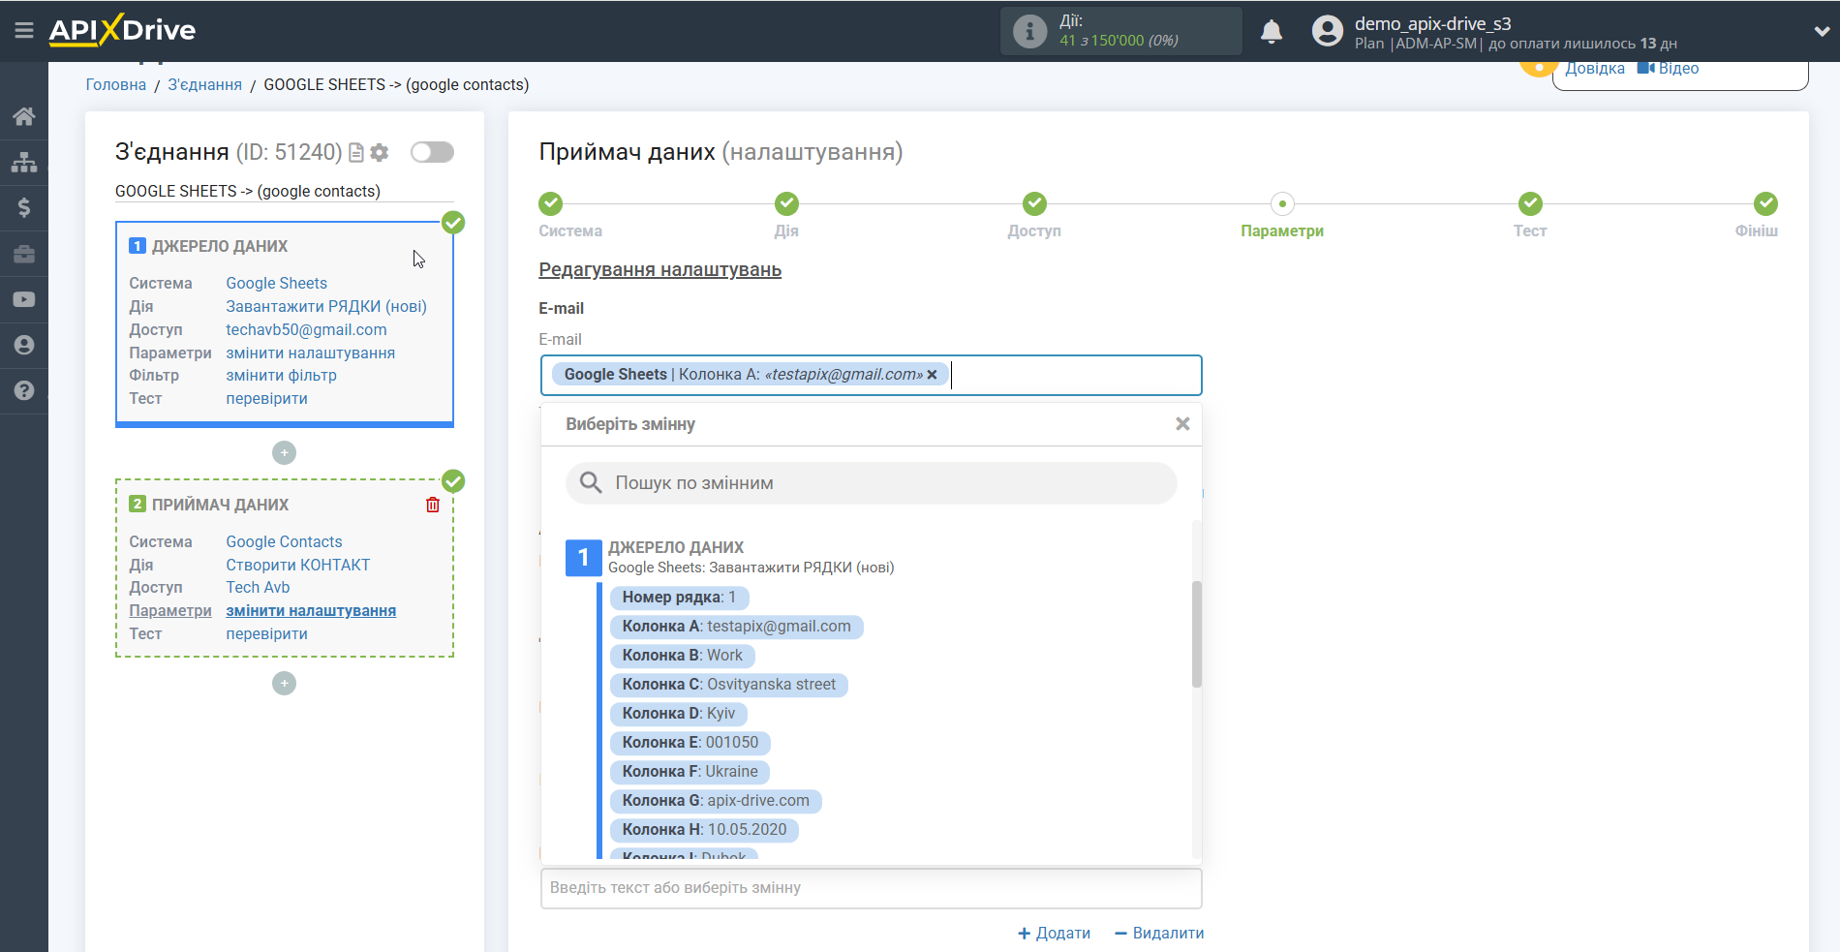Select variable Колонка H: 10.05.2020

click(x=704, y=830)
